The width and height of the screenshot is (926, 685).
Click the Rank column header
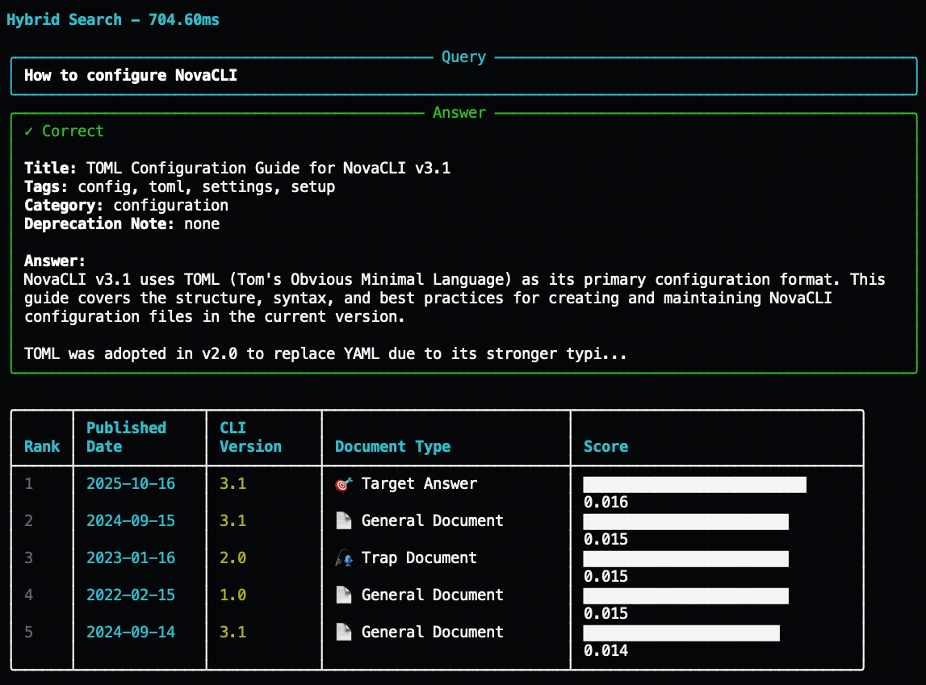pos(42,446)
